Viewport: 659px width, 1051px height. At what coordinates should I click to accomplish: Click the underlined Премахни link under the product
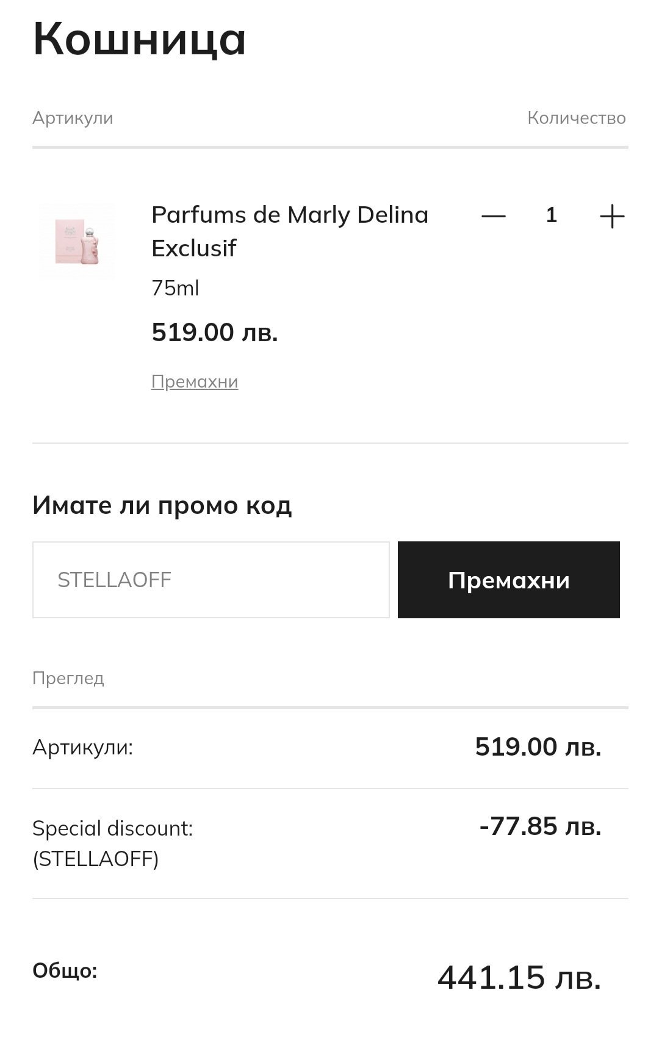195,381
